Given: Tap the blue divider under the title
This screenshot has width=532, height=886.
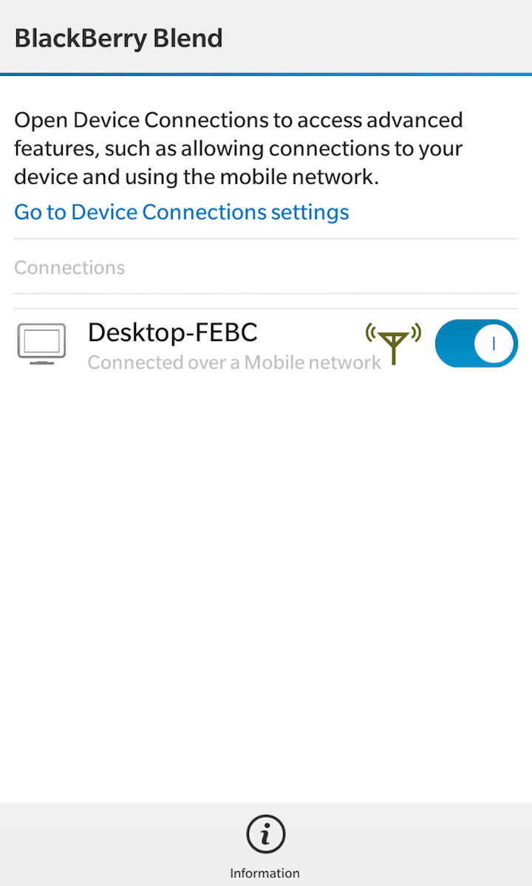Looking at the screenshot, I should coord(266,75).
